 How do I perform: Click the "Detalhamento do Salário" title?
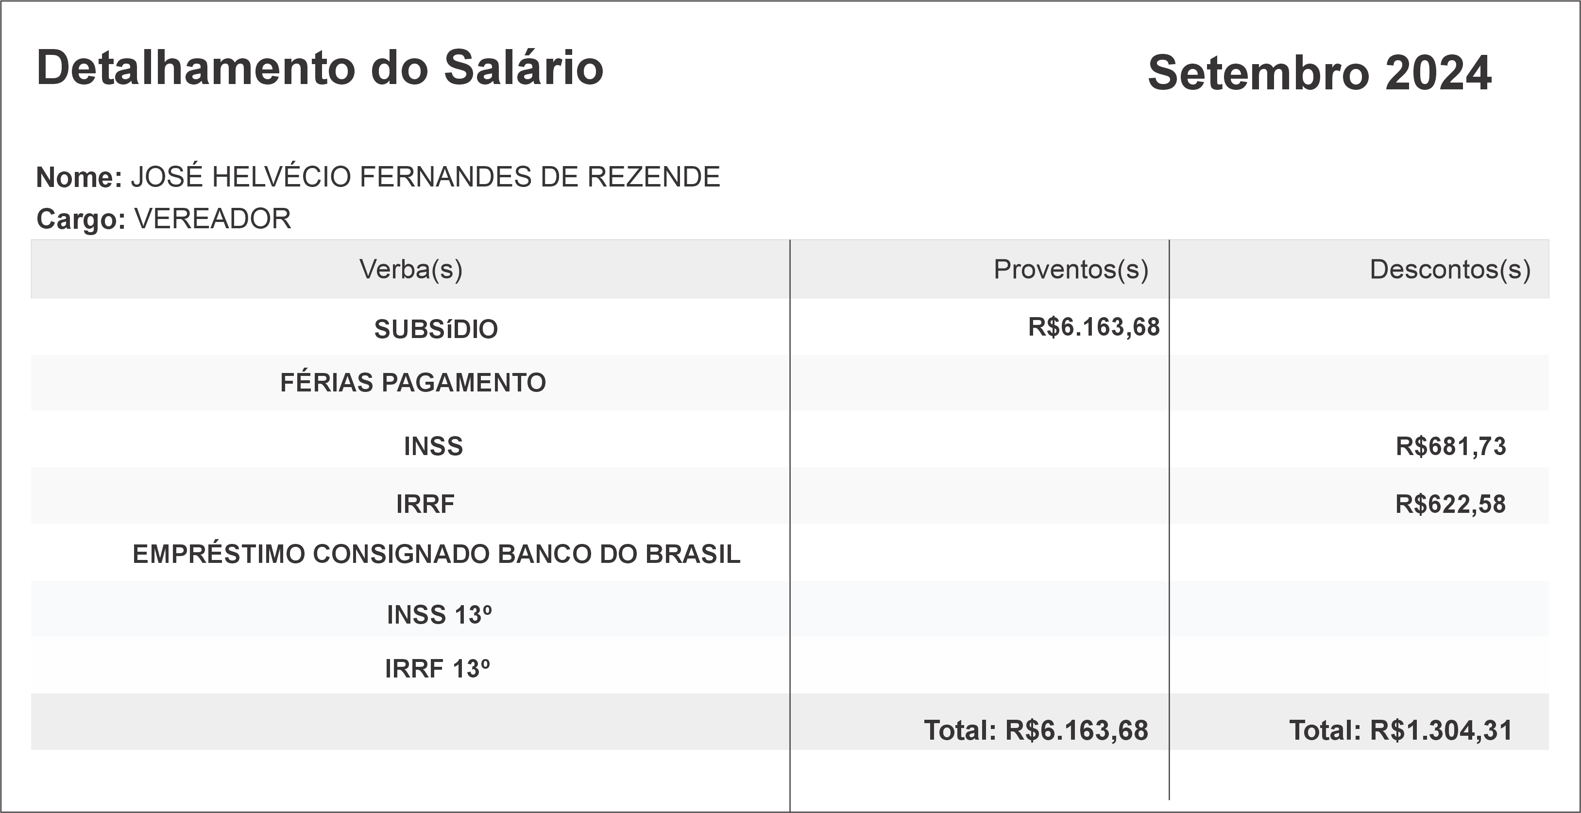click(x=320, y=68)
